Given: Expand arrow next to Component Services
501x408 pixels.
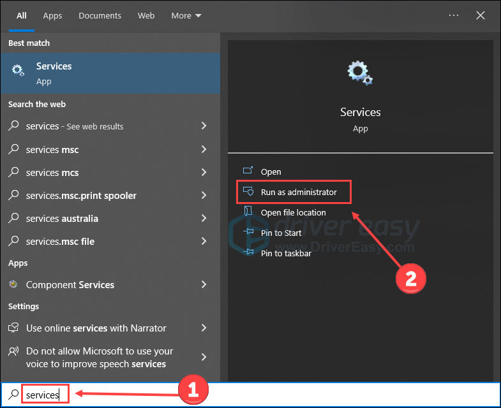Looking at the screenshot, I should (204, 285).
